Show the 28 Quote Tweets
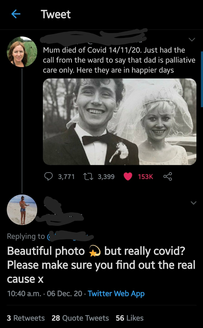The height and width of the screenshot is (328, 203). (80, 318)
